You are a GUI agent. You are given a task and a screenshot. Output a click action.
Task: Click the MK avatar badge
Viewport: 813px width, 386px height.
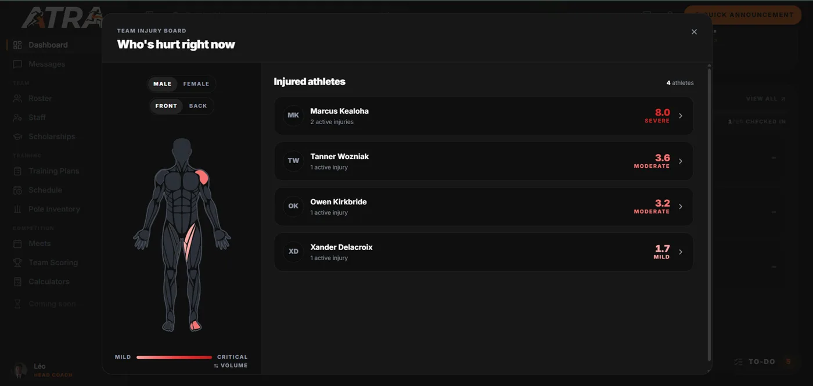pos(293,116)
